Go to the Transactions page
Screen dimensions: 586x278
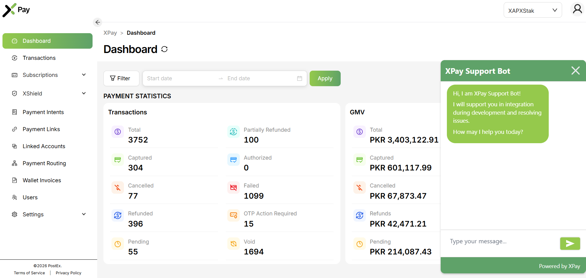click(39, 58)
